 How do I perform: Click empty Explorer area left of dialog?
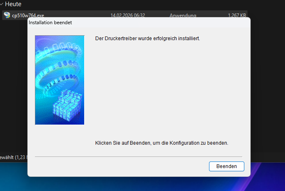tap(13, 82)
